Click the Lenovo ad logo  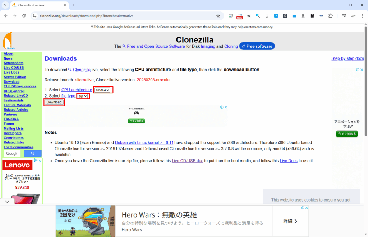(x=17, y=165)
